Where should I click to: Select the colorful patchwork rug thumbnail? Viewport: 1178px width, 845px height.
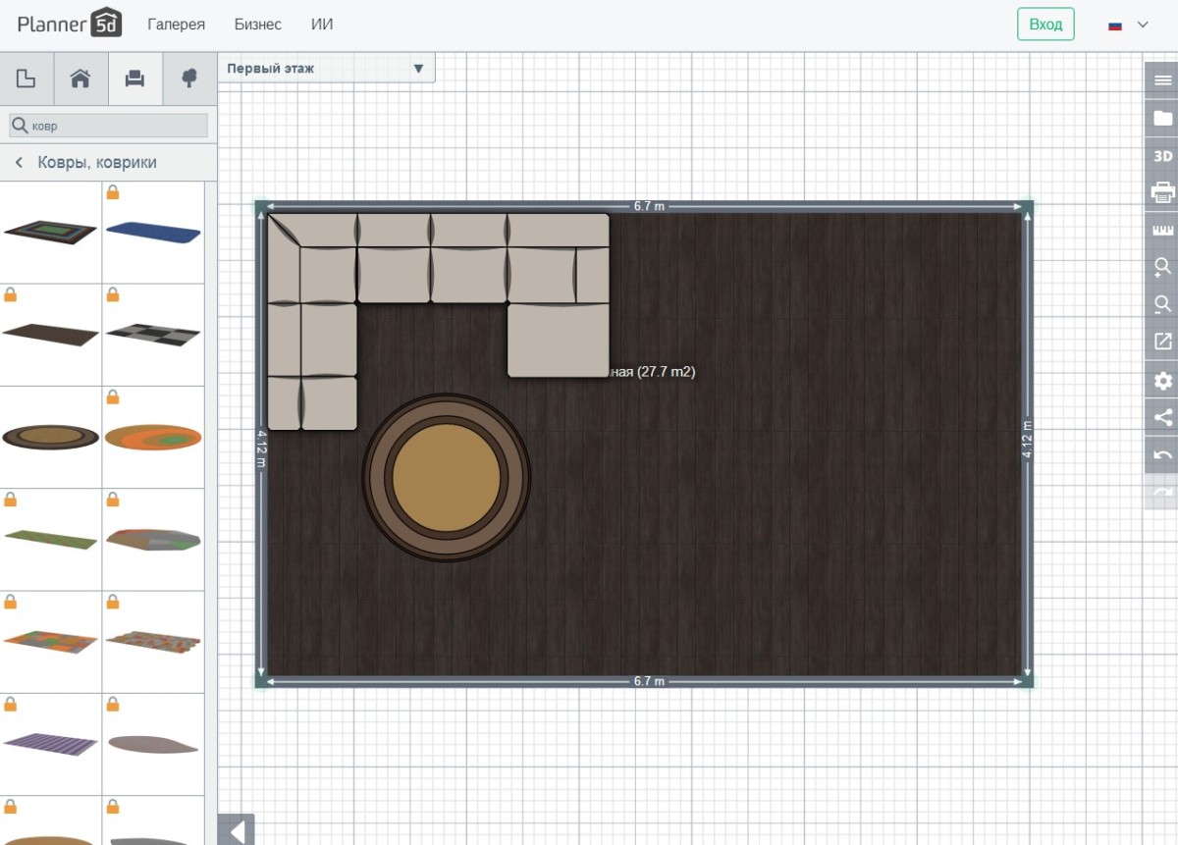pyautogui.click(x=50, y=641)
